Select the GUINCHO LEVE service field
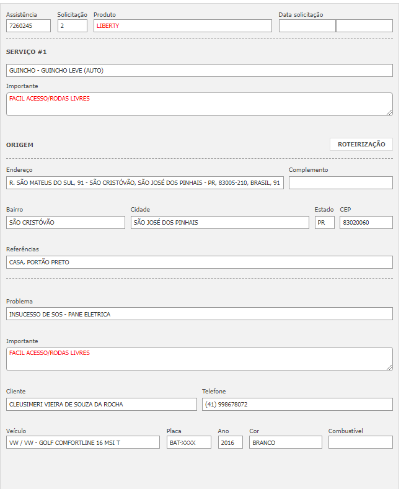 [x=200, y=71]
